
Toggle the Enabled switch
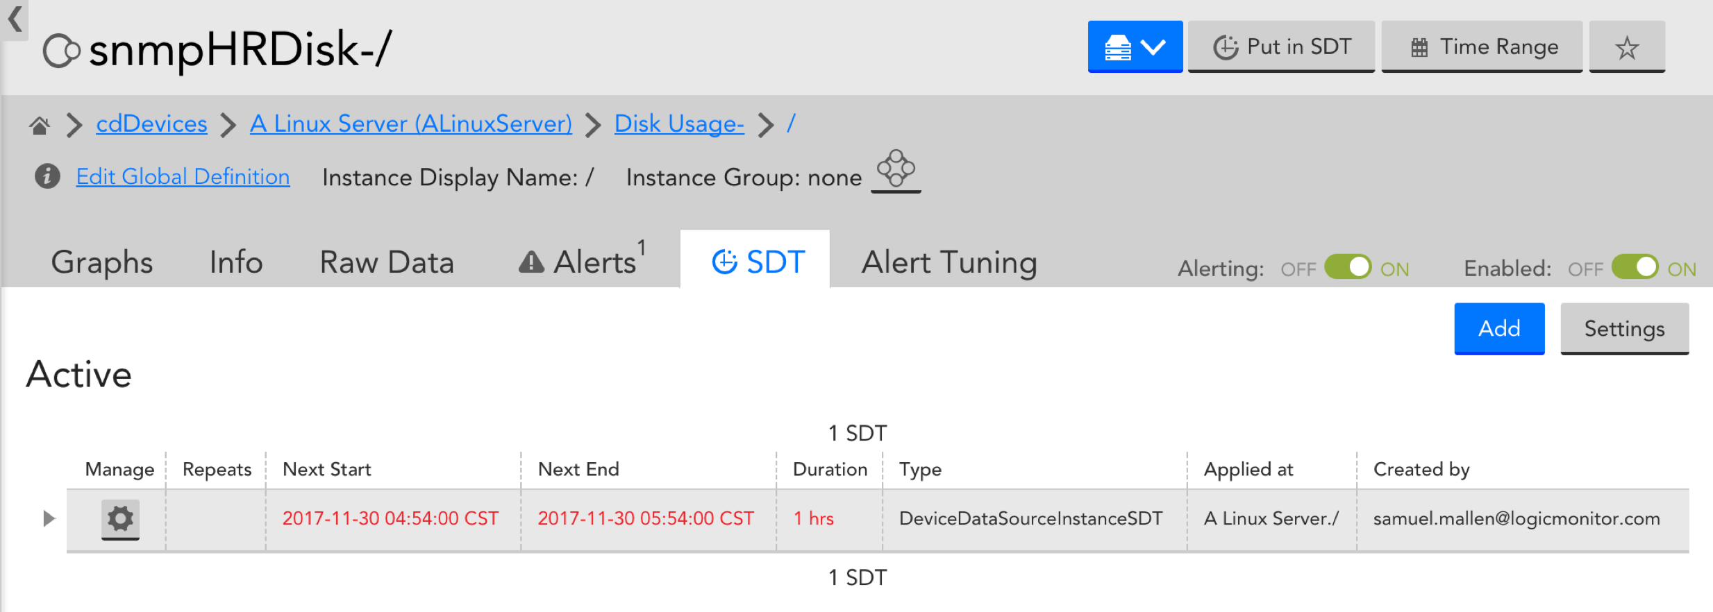(1635, 267)
